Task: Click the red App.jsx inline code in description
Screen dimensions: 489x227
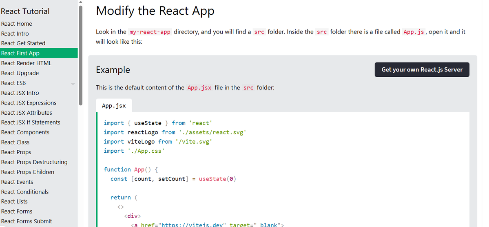Action: coord(199,88)
